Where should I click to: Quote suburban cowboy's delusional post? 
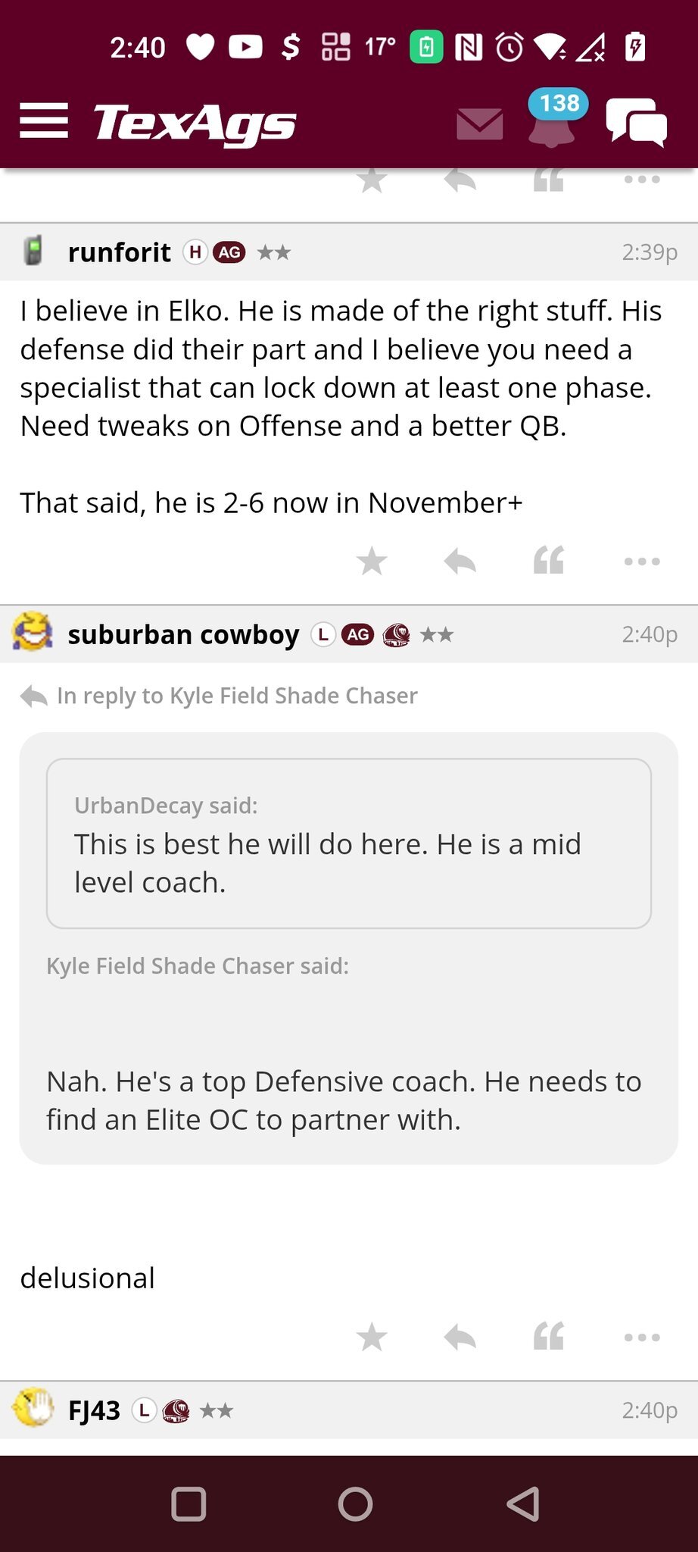tap(549, 1338)
